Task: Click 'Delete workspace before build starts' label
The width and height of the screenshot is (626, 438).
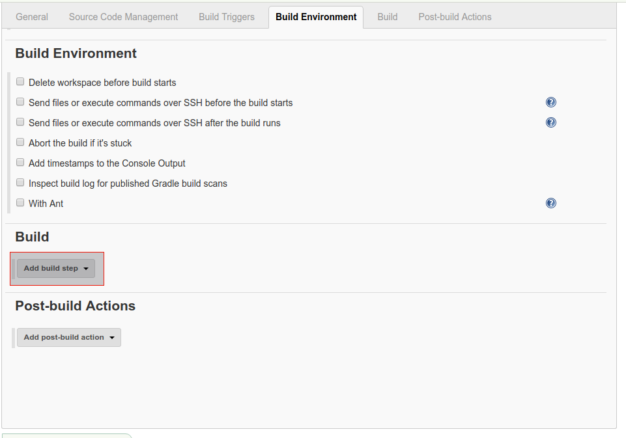Action: coord(102,83)
